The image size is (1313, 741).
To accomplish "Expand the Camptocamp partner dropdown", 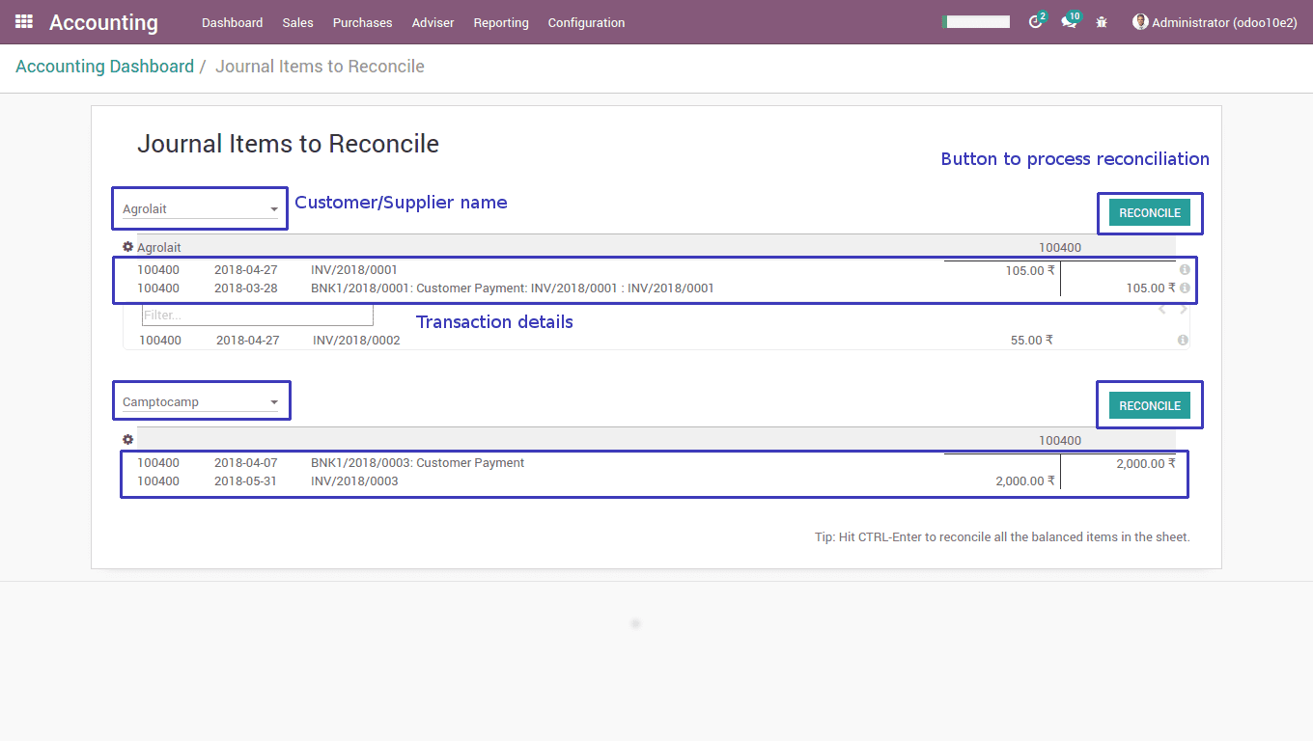I will click(x=274, y=402).
